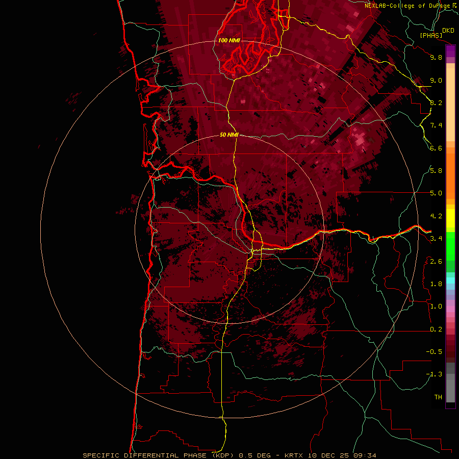The height and width of the screenshot is (459, 459).
Task: Click the -0.5 legend value
Action: tap(434, 352)
